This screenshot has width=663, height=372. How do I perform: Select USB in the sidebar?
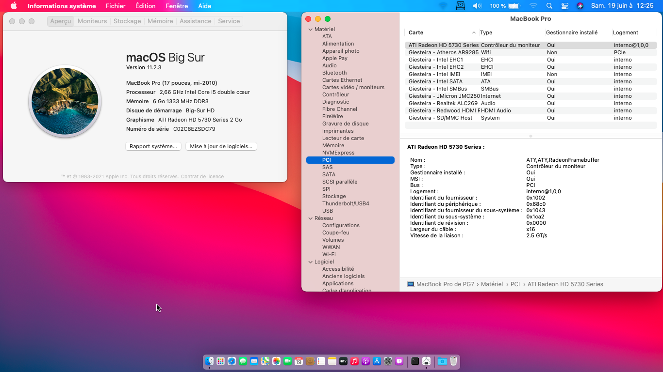(x=328, y=211)
